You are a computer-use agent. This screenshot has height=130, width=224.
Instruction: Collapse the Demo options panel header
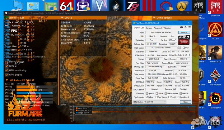pos(154,18)
